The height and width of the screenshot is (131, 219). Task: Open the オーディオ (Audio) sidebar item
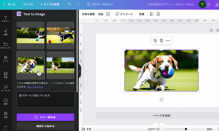[5, 88]
